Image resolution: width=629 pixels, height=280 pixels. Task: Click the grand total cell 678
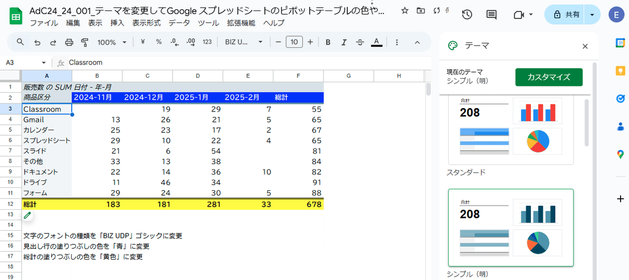[298, 204]
